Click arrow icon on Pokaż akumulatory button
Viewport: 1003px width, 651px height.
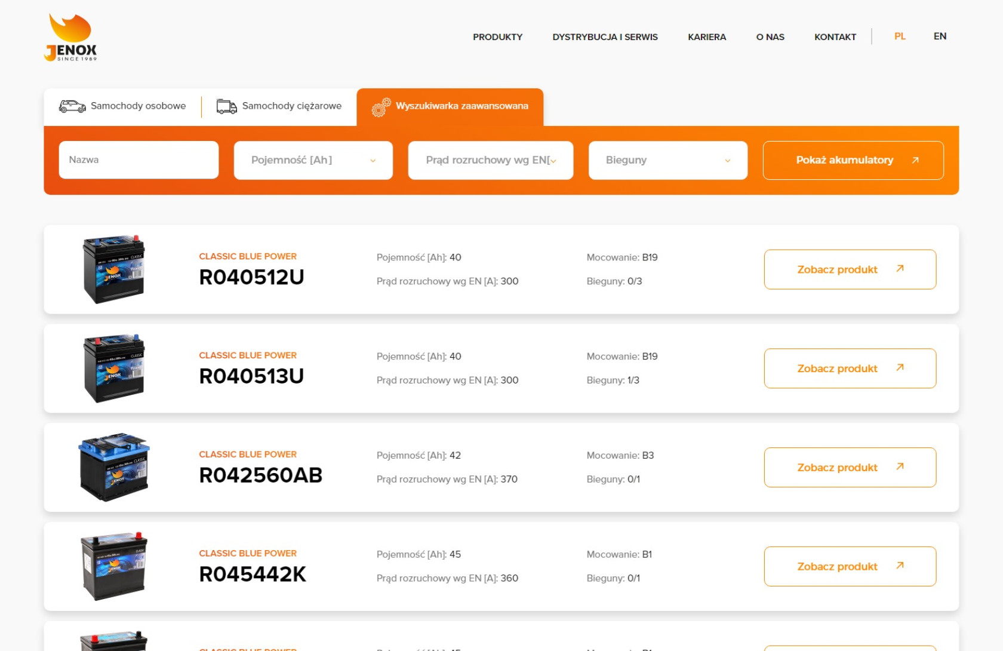coord(915,160)
